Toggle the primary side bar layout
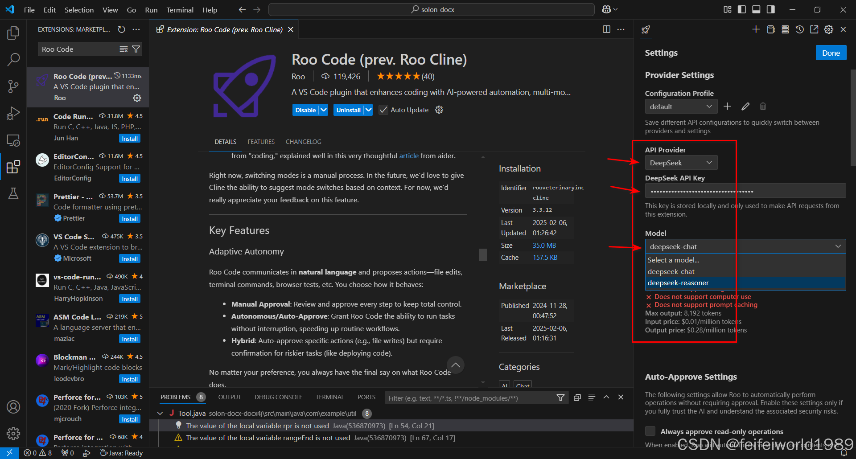Viewport: 856px width, 459px height. (x=742, y=9)
